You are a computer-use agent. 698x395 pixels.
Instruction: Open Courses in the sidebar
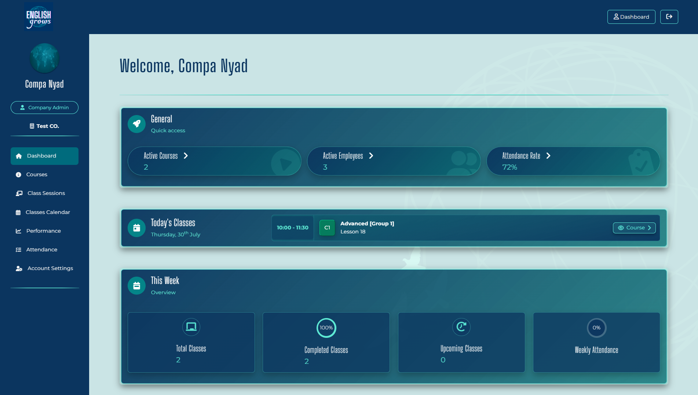pyautogui.click(x=44, y=175)
